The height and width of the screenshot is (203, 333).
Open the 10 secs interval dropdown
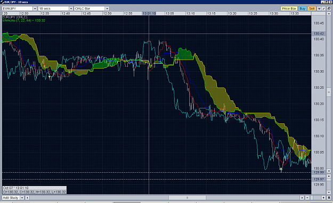(x=71, y=9)
